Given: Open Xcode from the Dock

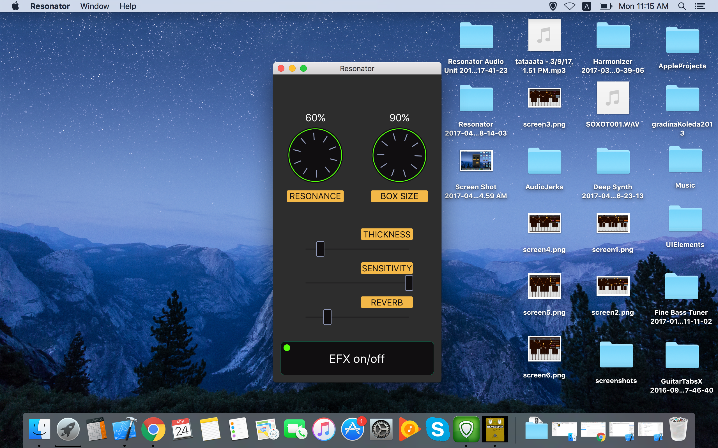Looking at the screenshot, I should click(125, 429).
